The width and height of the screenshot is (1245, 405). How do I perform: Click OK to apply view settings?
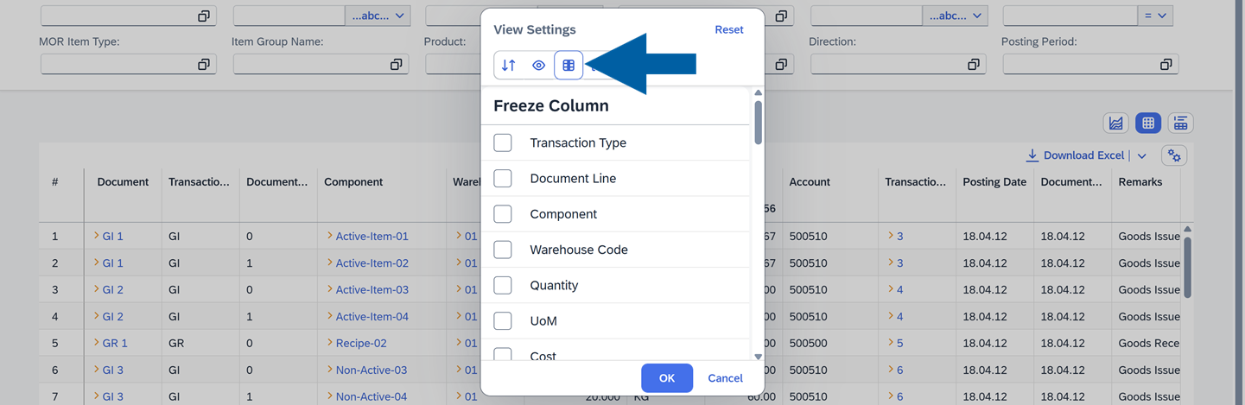point(666,378)
